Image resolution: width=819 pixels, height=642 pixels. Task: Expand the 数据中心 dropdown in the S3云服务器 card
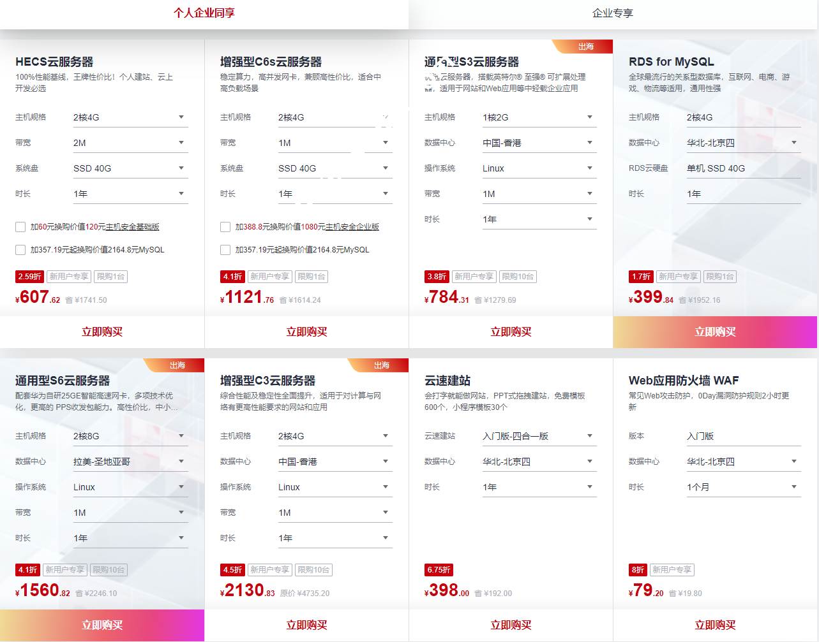point(539,143)
